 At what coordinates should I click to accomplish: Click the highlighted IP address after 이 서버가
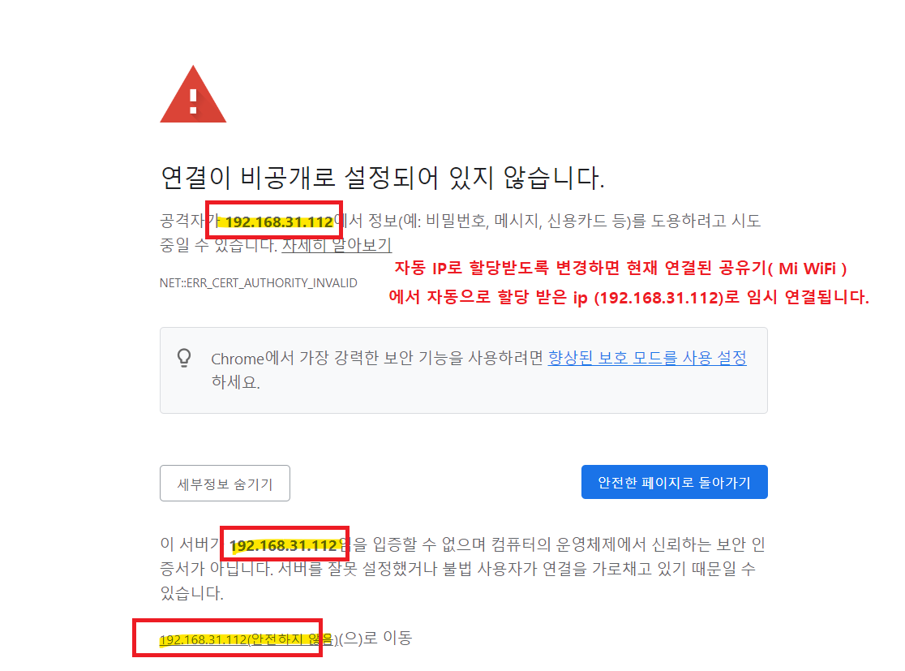(x=283, y=545)
